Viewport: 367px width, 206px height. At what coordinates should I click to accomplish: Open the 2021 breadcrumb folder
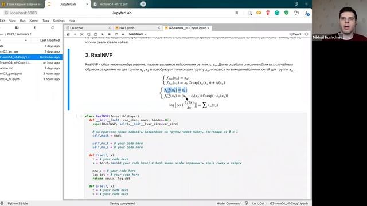coord(10,34)
